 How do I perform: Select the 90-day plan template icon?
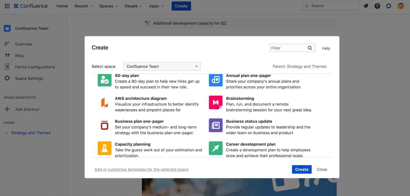click(105, 80)
